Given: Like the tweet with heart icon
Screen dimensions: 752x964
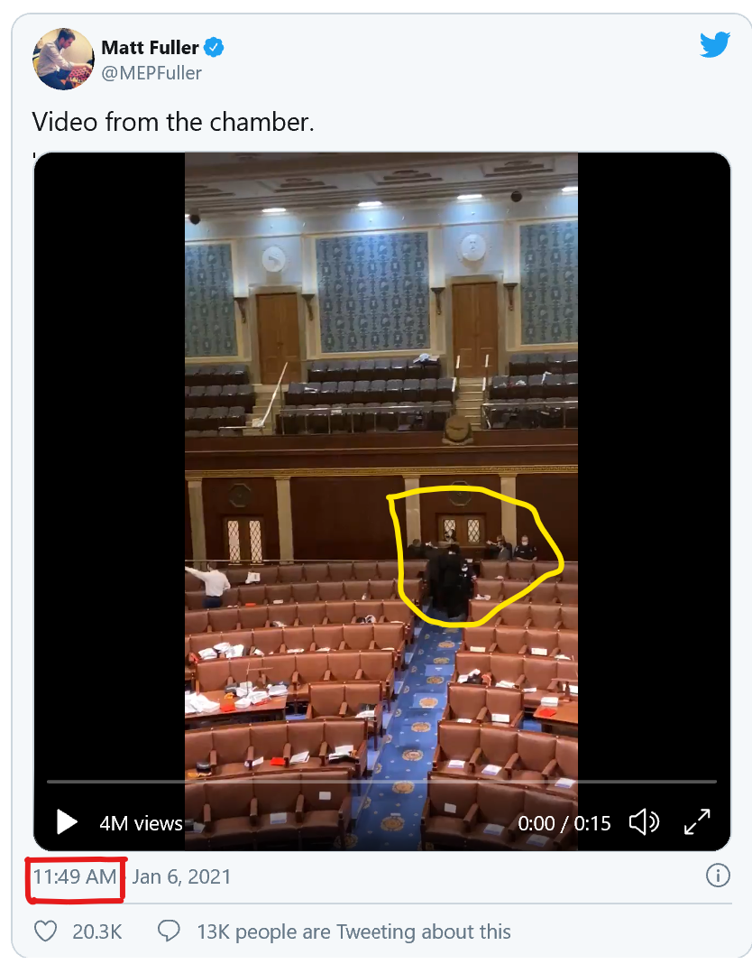Looking at the screenshot, I should [x=45, y=932].
